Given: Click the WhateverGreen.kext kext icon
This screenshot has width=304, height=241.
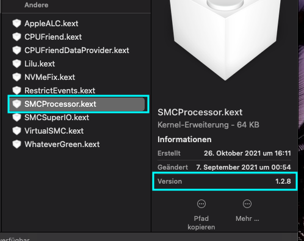Looking at the screenshot, I should 16,144.
